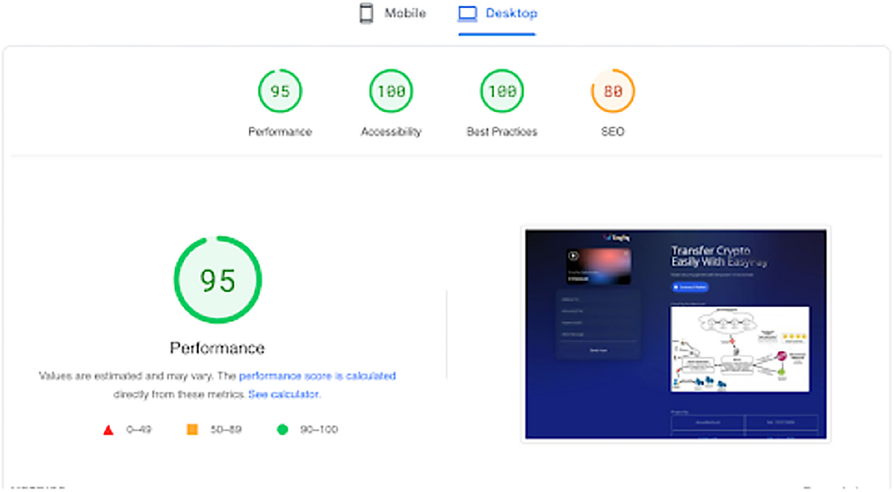Click the SEO label
Image resolution: width=894 pixels, height=492 pixels.
(613, 132)
